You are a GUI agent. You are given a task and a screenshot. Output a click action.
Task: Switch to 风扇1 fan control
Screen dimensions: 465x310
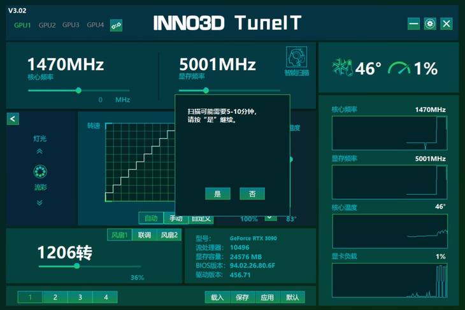pyautogui.click(x=119, y=236)
